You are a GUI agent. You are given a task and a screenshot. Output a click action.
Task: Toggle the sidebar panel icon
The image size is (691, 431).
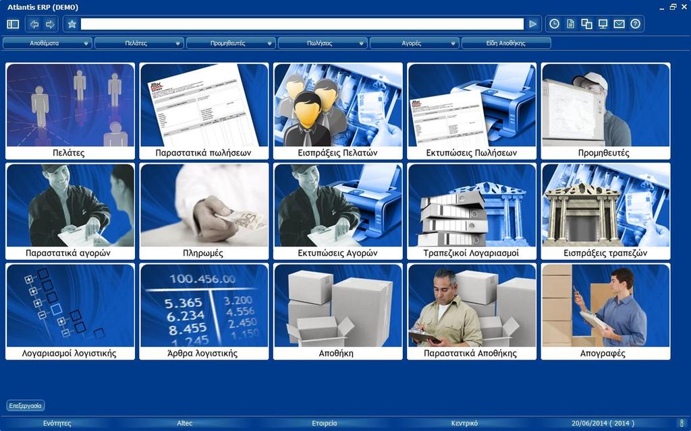coord(13,24)
